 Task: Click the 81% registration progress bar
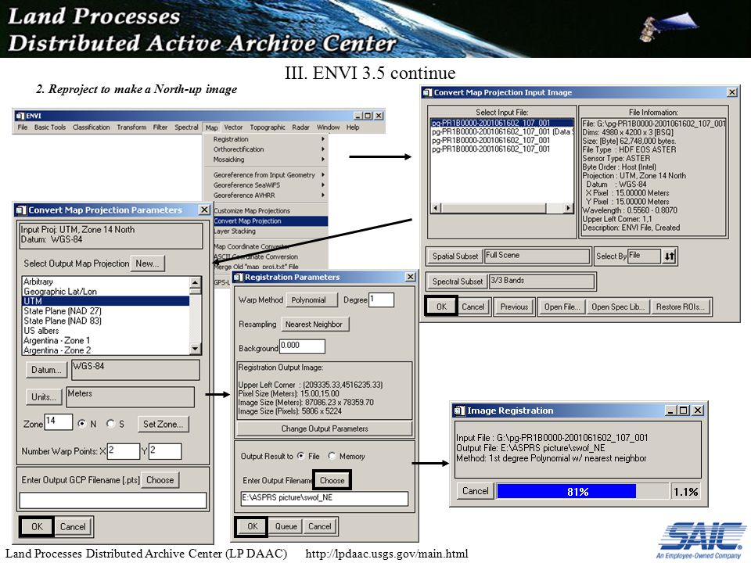[582, 491]
